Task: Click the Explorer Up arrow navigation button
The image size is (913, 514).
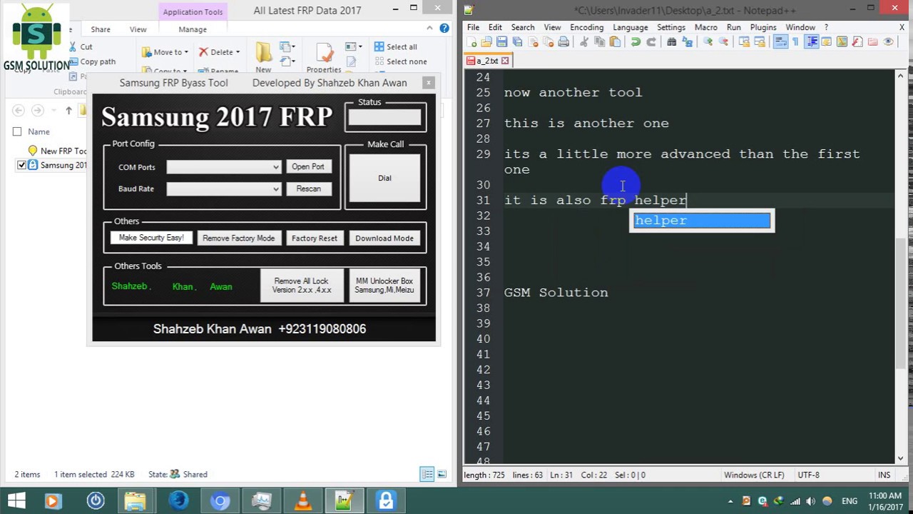Action: click(68, 110)
